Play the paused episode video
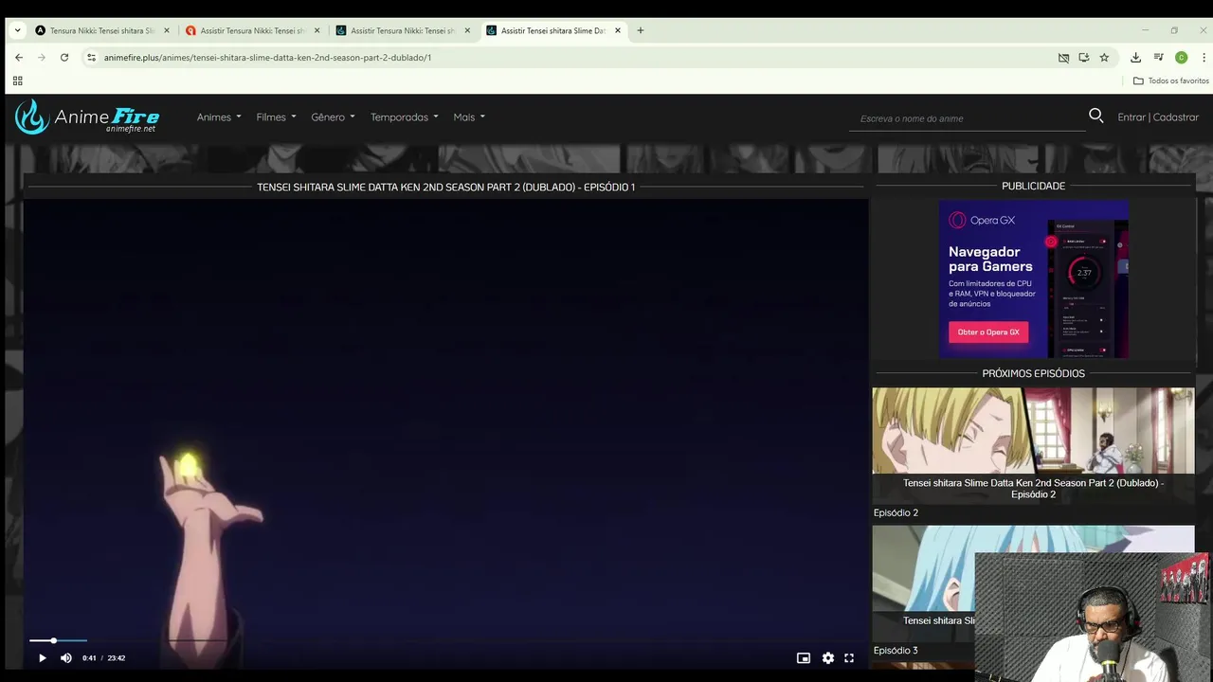The width and height of the screenshot is (1213, 682). pyautogui.click(x=42, y=657)
